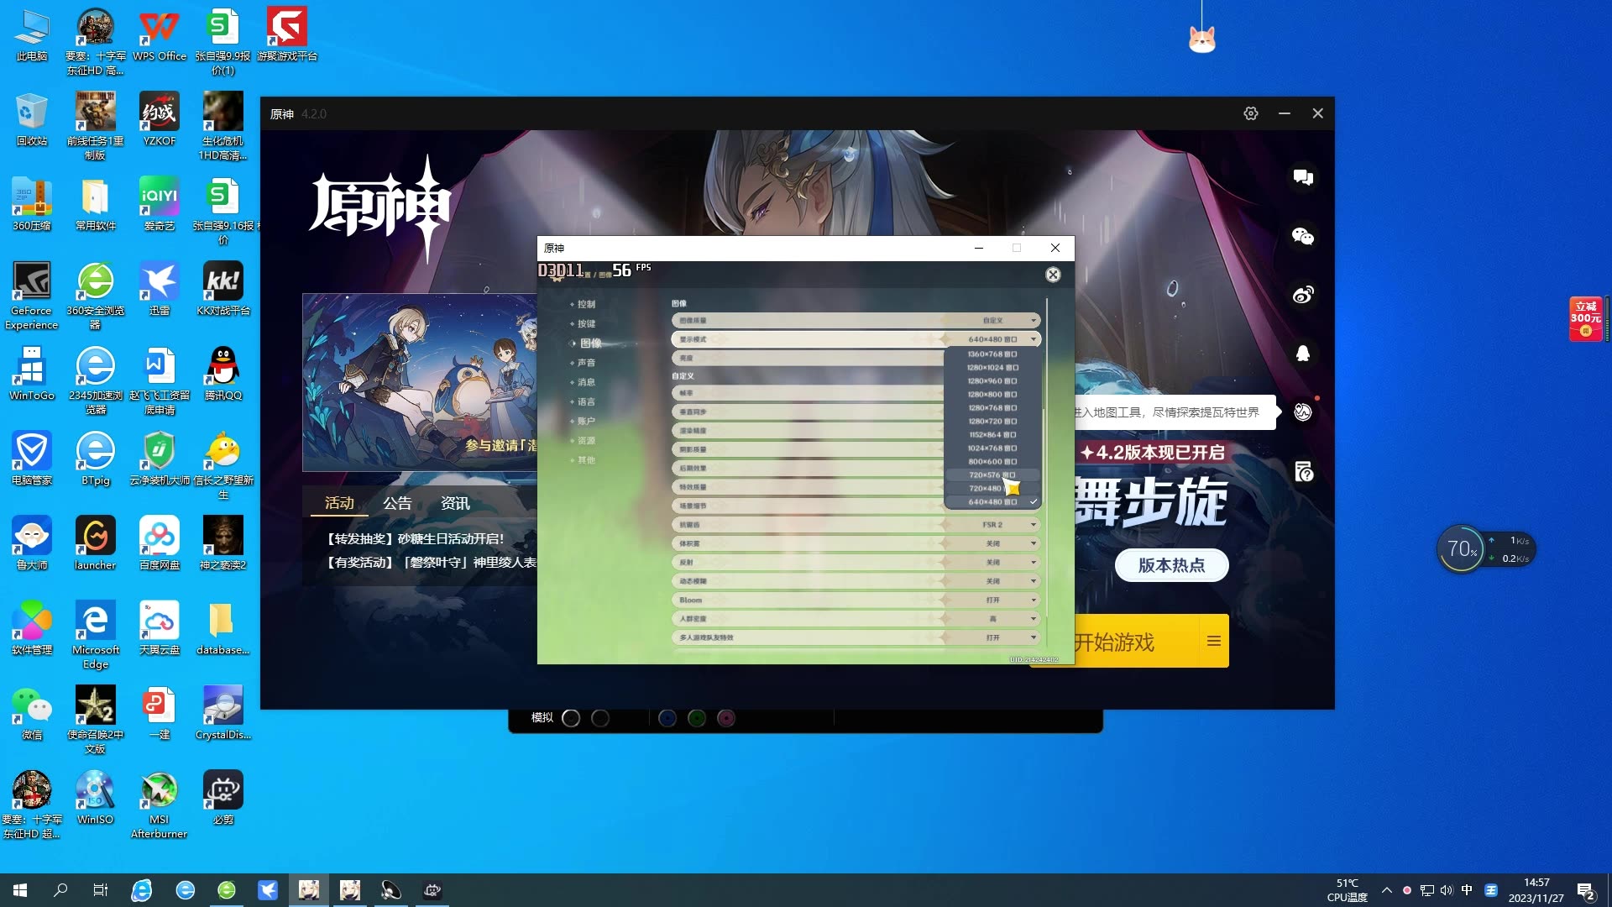Image resolution: width=1612 pixels, height=907 pixels.
Task: Open 腾讯QQ desktop icon
Action: 222,374
